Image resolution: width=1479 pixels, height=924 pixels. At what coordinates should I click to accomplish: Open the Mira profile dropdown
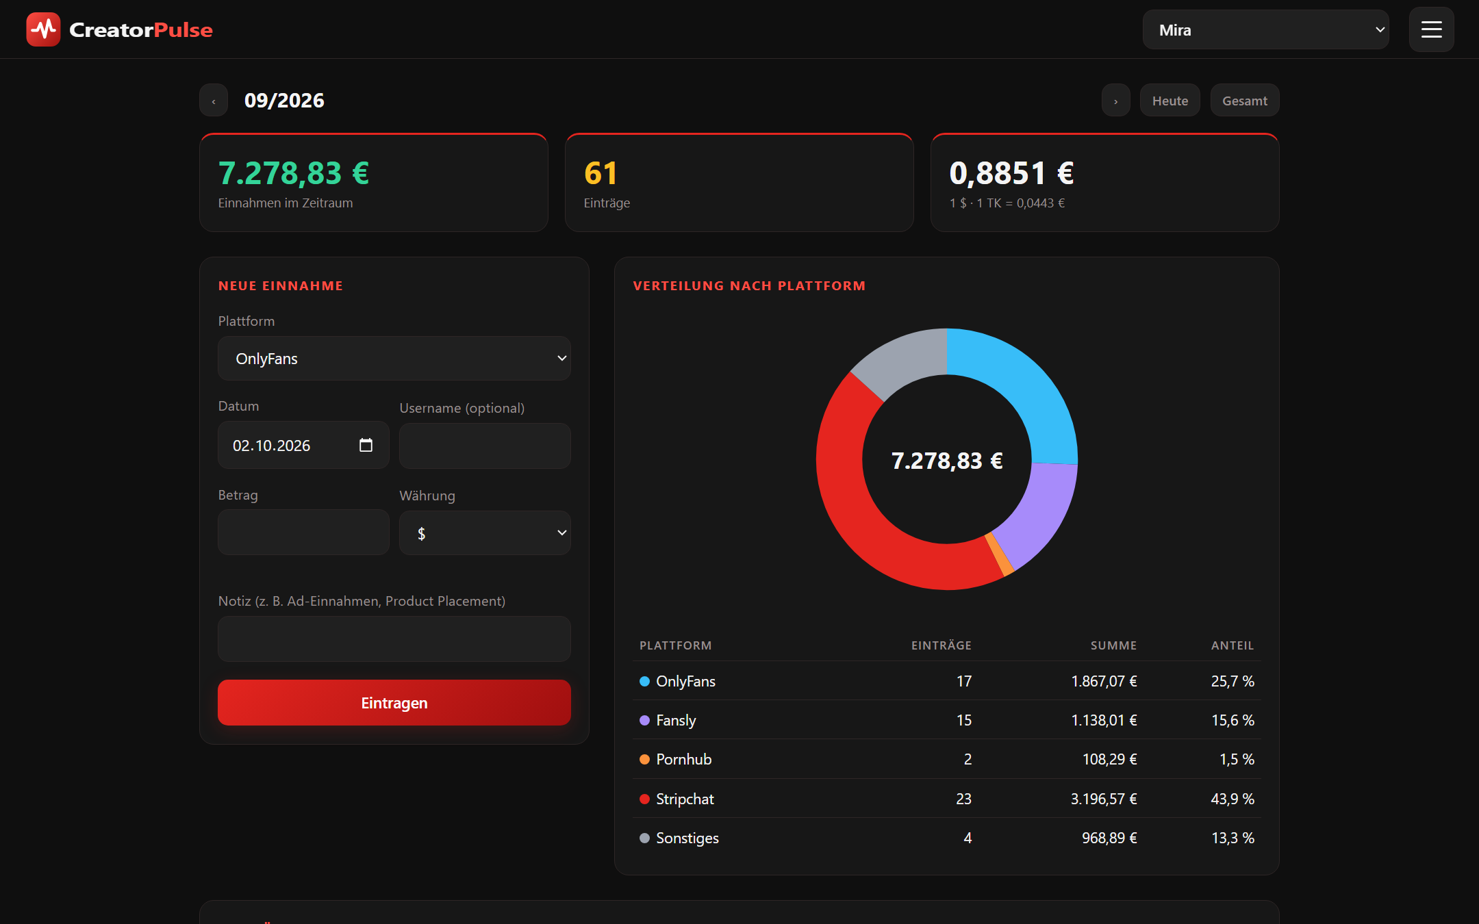[x=1265, y=29]
